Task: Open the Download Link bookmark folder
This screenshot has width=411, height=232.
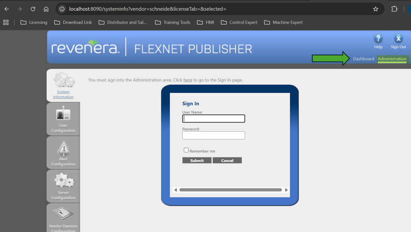Action: click(x=73, y=22)
